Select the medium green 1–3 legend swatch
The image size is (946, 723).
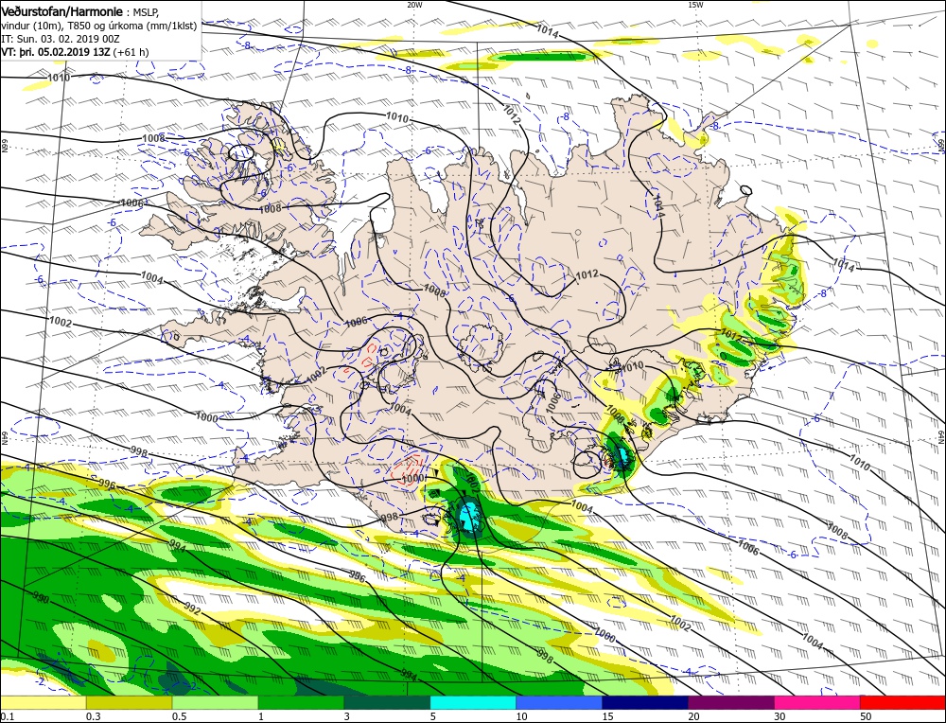301,702
